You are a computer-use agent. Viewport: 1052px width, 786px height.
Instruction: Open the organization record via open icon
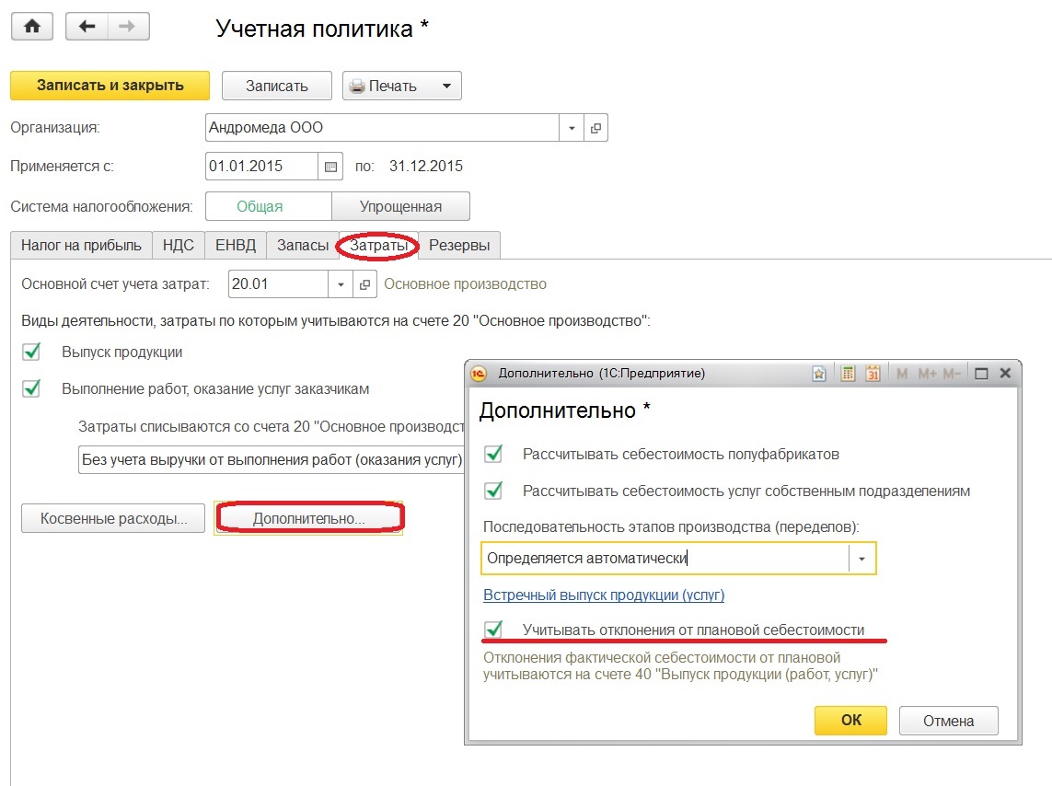[595, 127]
